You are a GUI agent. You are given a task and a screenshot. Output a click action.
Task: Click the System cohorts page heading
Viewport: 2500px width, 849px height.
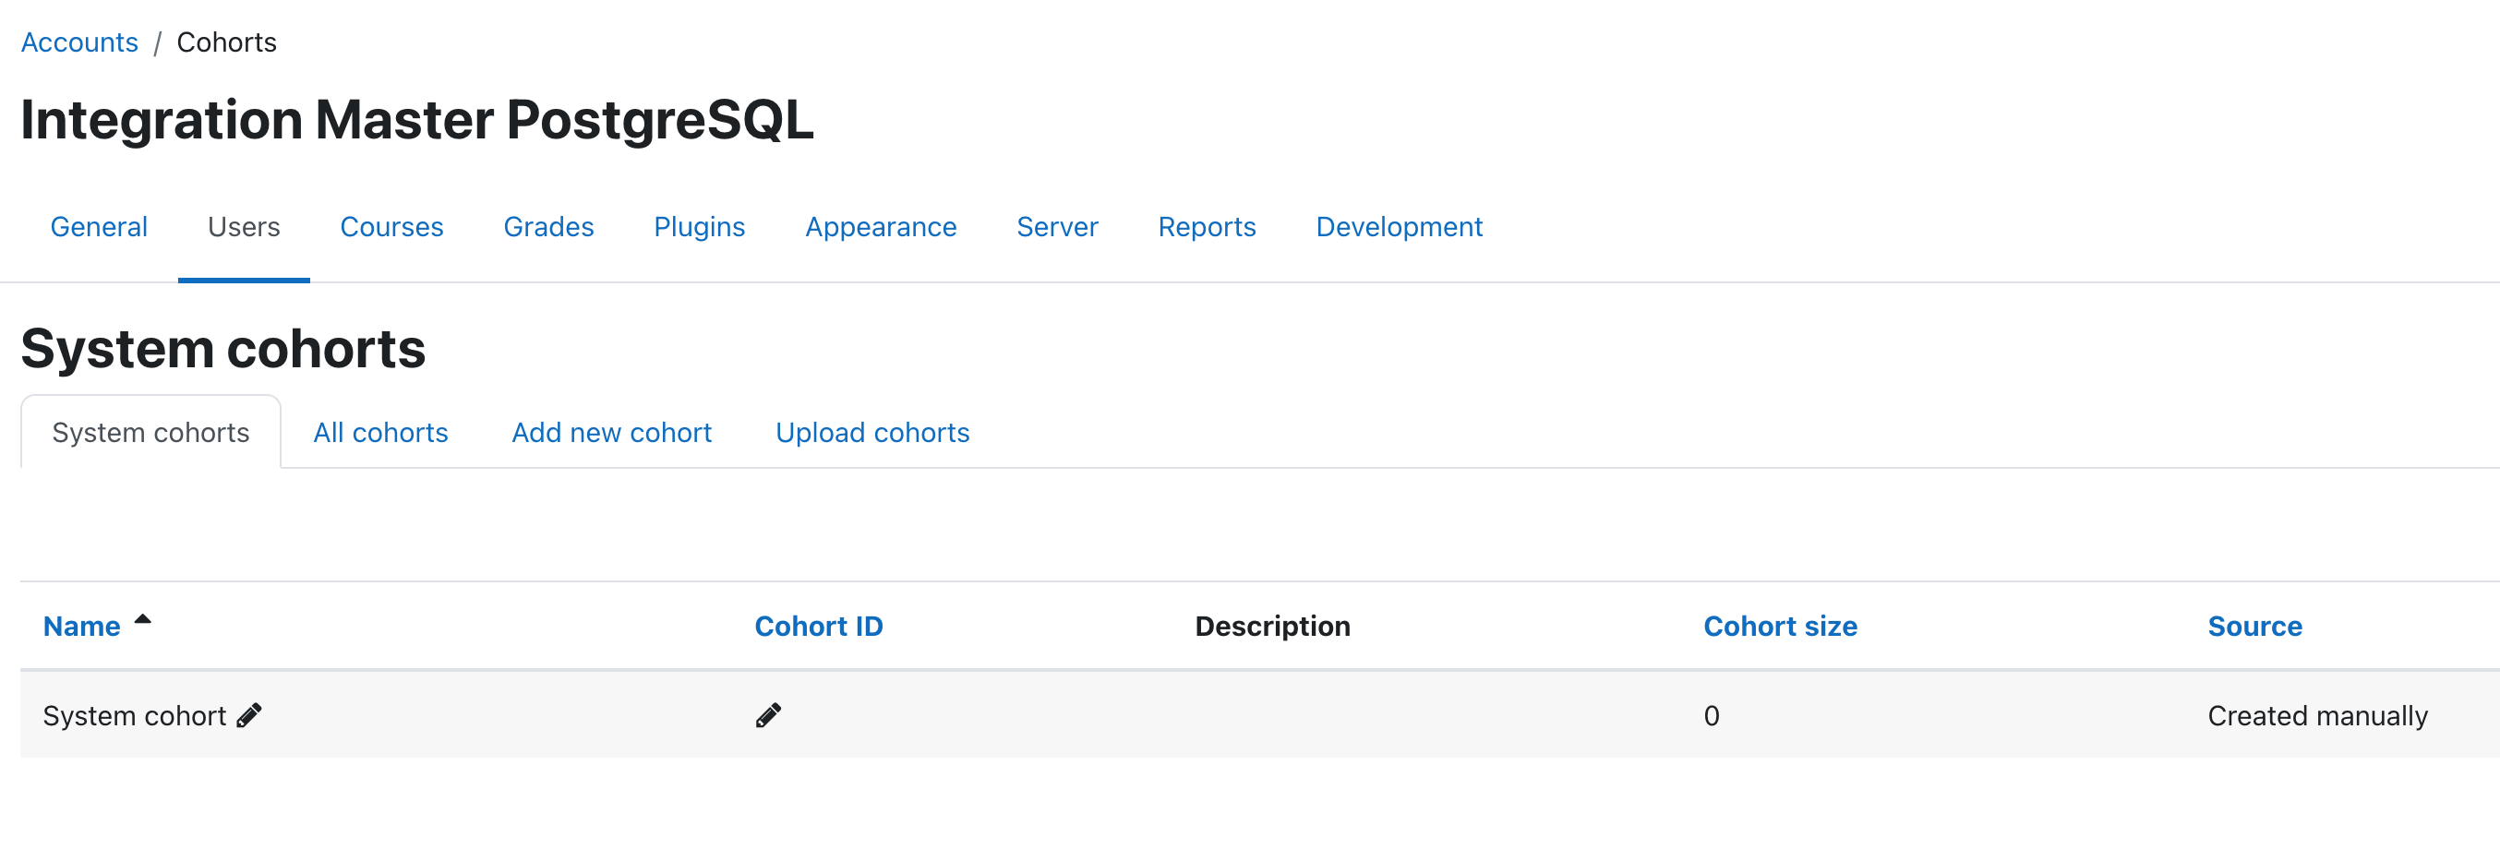223,348
